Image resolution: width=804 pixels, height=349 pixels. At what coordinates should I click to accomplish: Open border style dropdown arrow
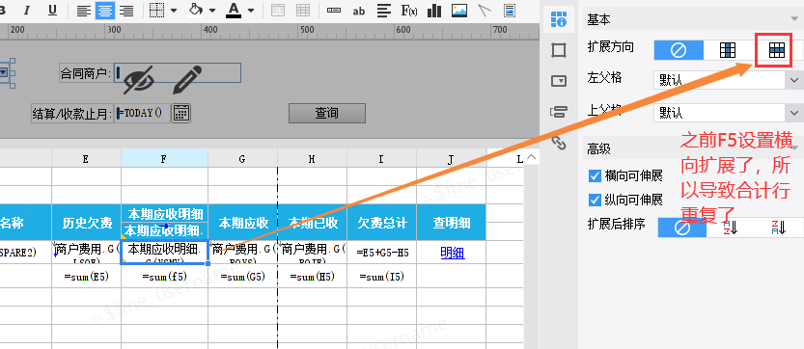pyautogui.click(x=174, y=11)
